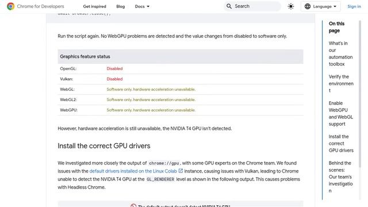The height and width of the screenshot is (207, 368).
Task: Jump to Enable WebGPU and WebGL support
Action: click(341, 114)
